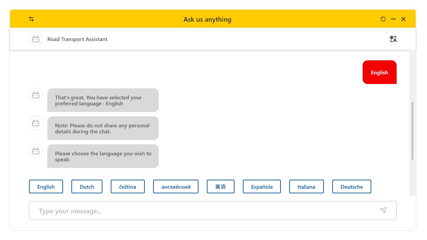Viewport: 427px width, 240px height.
Task: Select the английский language option
Action: 176,187
